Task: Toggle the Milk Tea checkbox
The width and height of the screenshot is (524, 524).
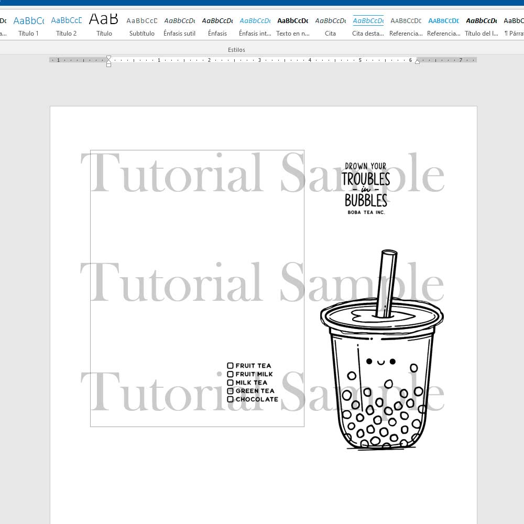Action: tap(230, 383)
